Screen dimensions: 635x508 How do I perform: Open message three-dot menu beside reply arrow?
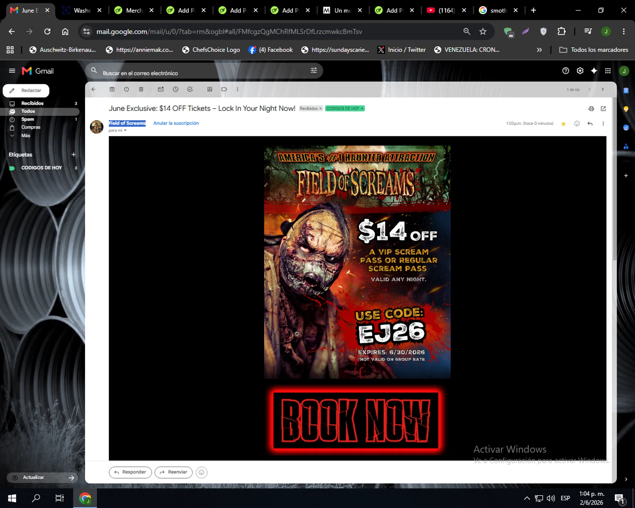[603, 124]
